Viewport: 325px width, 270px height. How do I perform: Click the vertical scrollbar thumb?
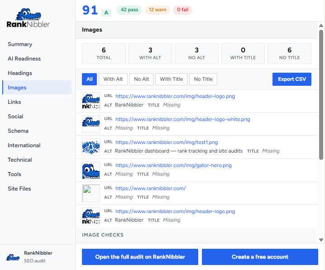321,95
